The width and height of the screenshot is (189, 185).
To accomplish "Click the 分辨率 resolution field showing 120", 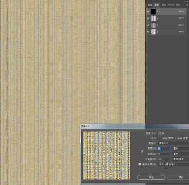I will click(x=164, y=159).
